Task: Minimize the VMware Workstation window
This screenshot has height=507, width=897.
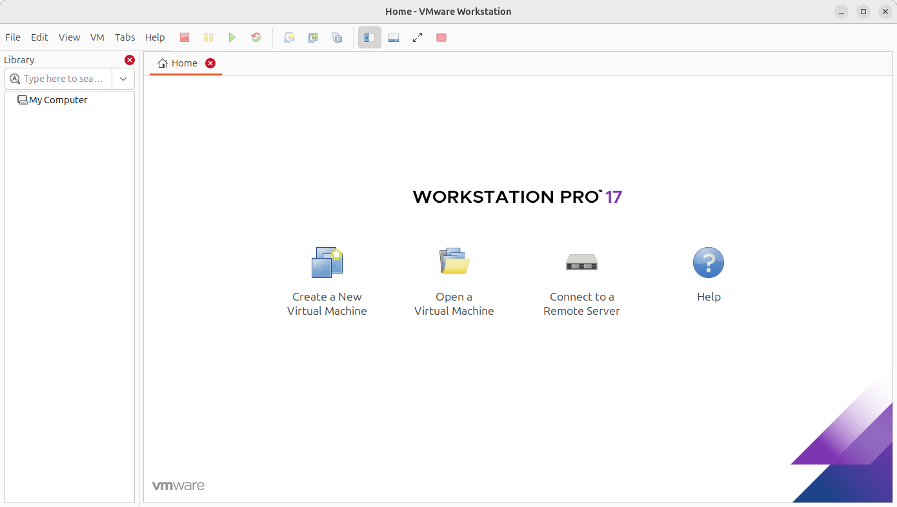Action: tap(842, 12)
